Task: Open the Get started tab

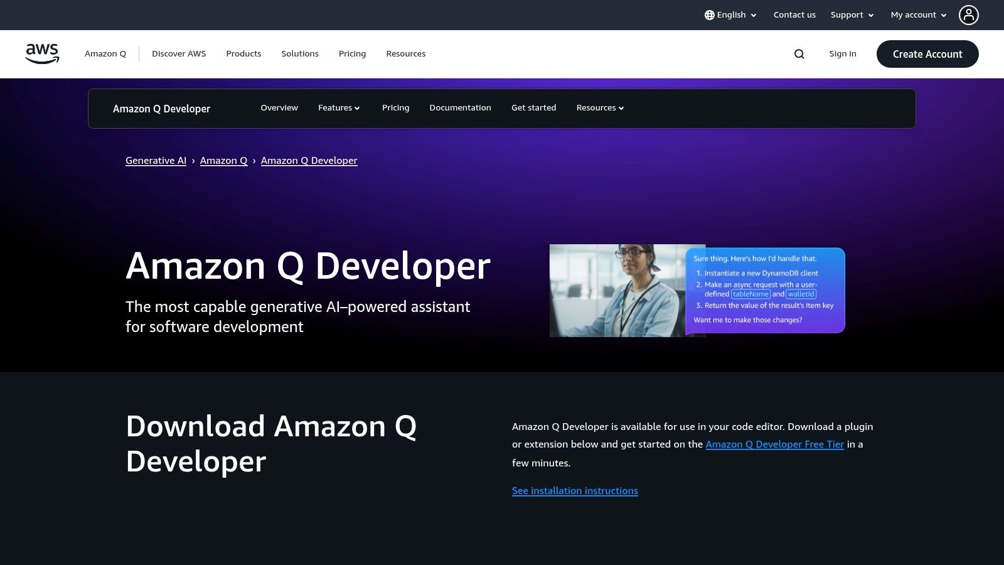Action: point(533,108)
